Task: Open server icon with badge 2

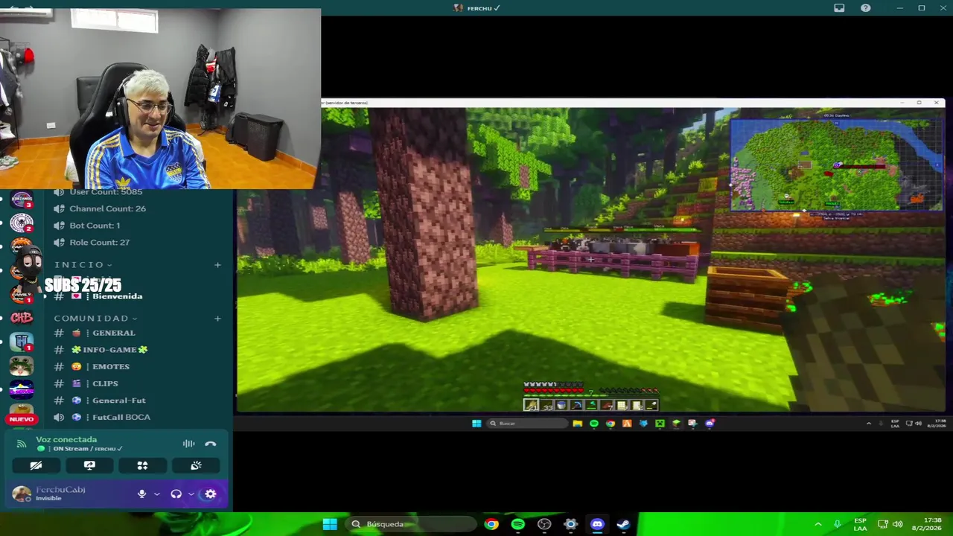Action: tap(22, 223)
